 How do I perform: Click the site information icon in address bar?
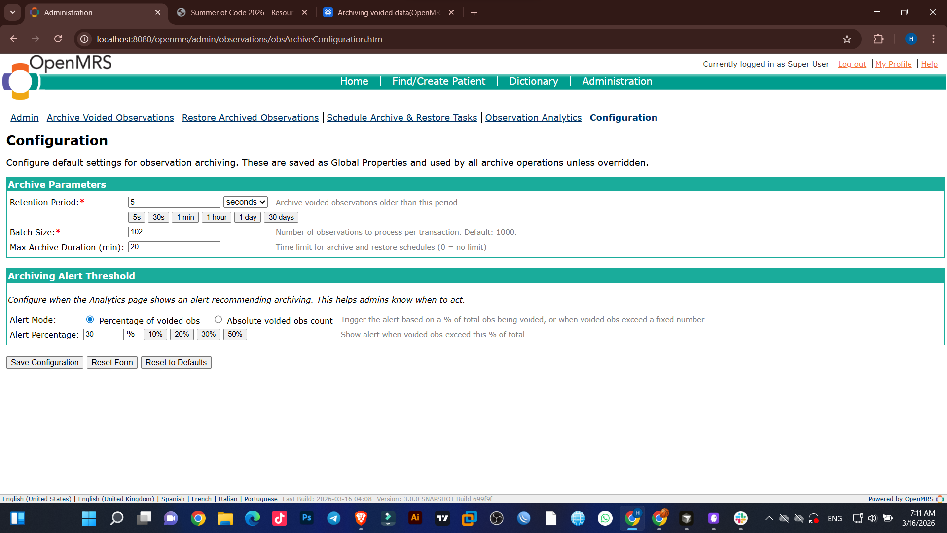click(x=85, y=39)
